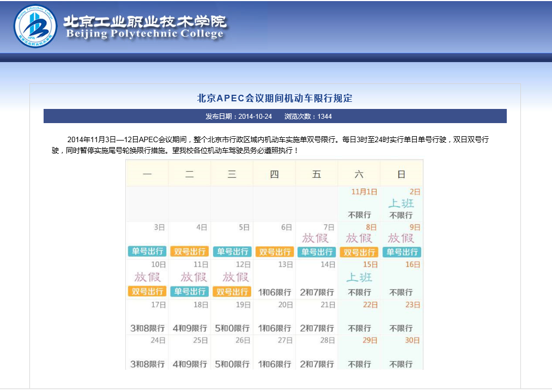The height and width of the screenshot is (390, 552).
Task: Click the 双号出行 badge under 12日
Action: pos(232,292)
